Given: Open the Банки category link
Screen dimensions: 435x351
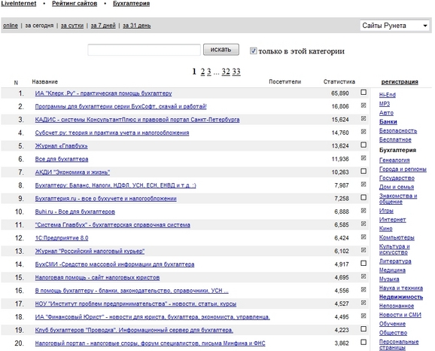Looking at the screenshot, I should coord(388,121).
